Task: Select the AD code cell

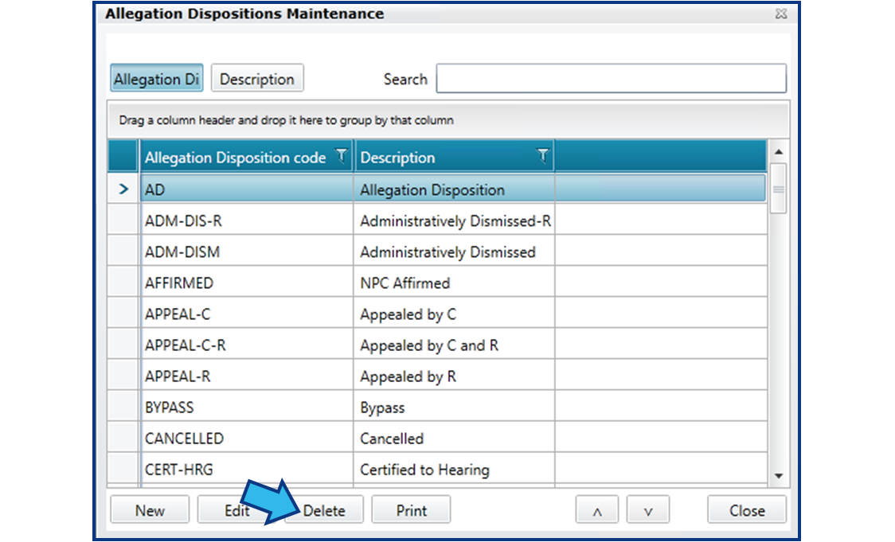Action: pyautogui.click(x=247, y=189)
